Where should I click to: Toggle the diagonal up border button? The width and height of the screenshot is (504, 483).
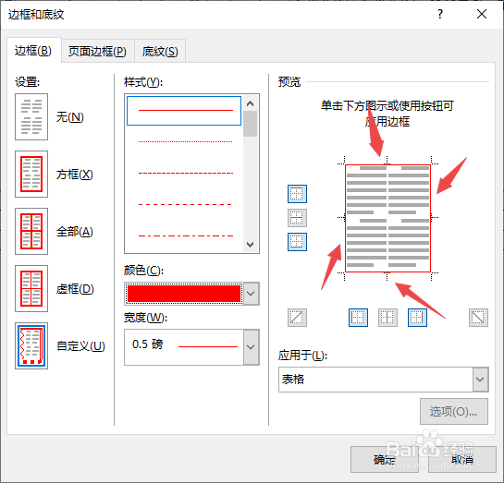tap(297, 318)
